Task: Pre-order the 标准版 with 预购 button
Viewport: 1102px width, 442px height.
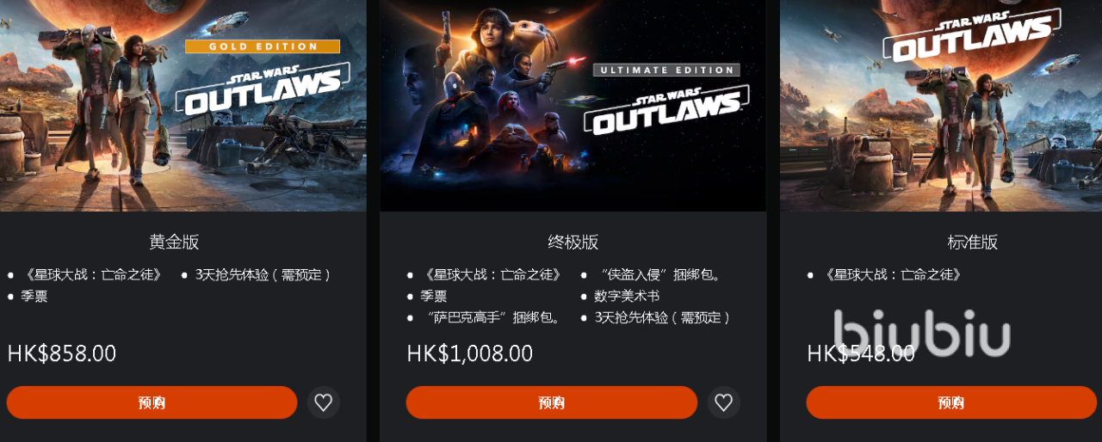Action: click(x=951, y=402)
